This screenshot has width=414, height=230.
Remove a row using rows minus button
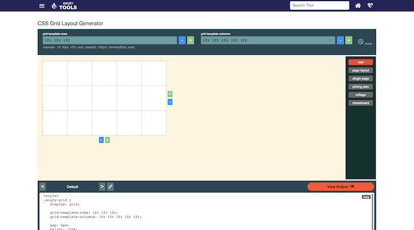tap(182, 40)
